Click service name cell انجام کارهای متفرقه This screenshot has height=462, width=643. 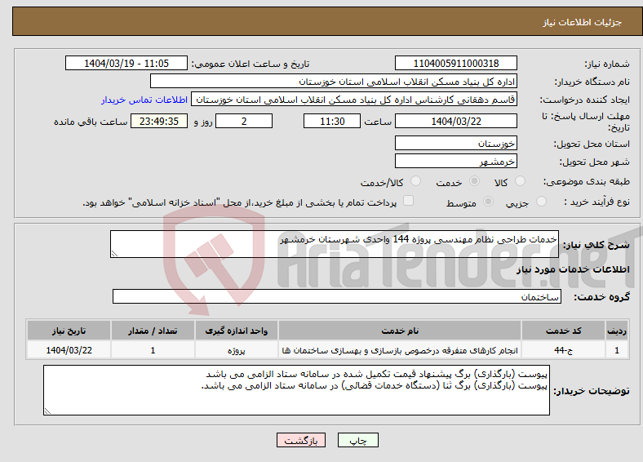tap(400, 350)
